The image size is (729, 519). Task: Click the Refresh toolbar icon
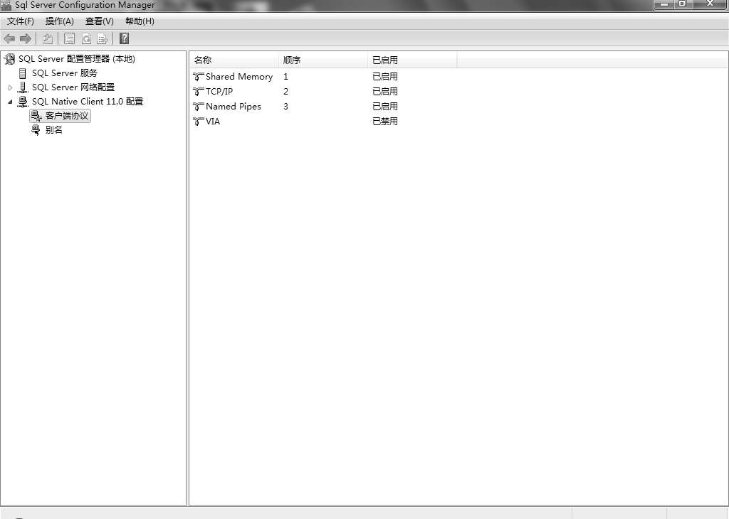click(x=86, y=38)
